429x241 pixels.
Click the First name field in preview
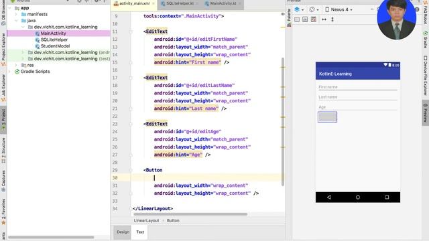point(357,87)
